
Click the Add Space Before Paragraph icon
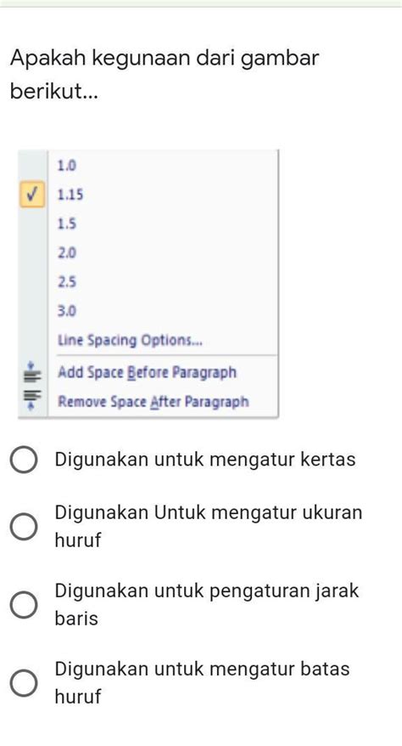tap(32, 372)
